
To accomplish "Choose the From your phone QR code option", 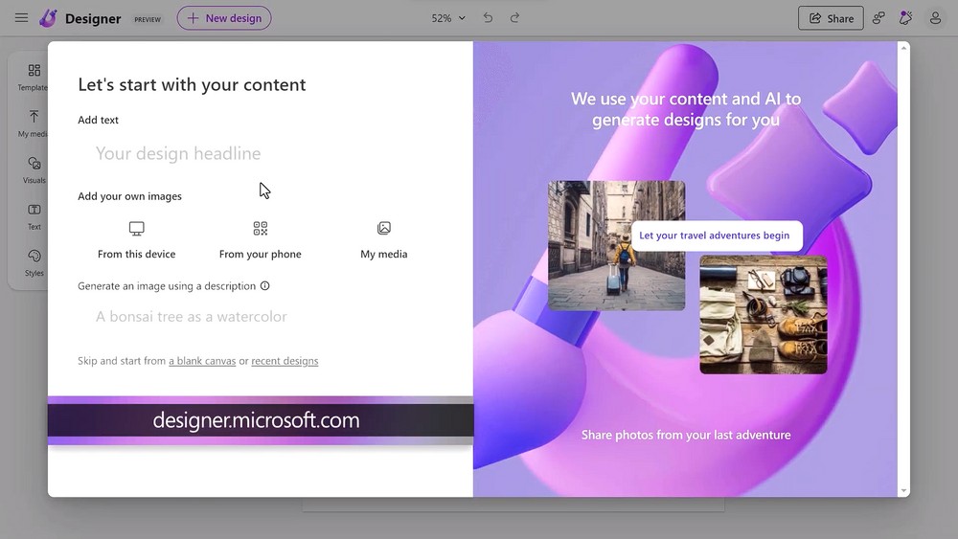I will [x=260, y=229].
